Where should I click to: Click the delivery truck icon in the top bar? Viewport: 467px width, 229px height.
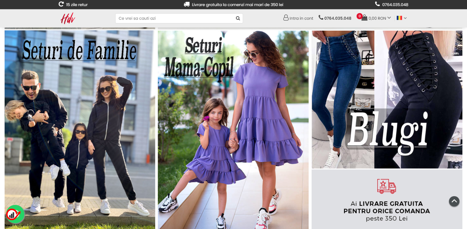[x=187, y=4]
